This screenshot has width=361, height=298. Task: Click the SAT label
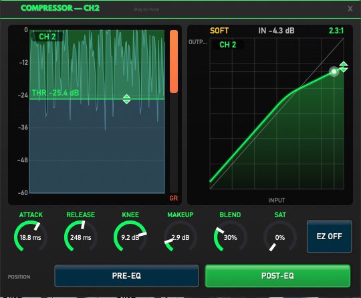[x=280, y=214]
